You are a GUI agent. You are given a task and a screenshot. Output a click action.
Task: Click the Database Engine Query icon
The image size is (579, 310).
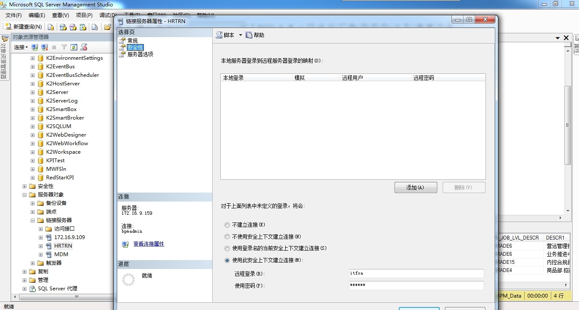click(x=51, y=27)
